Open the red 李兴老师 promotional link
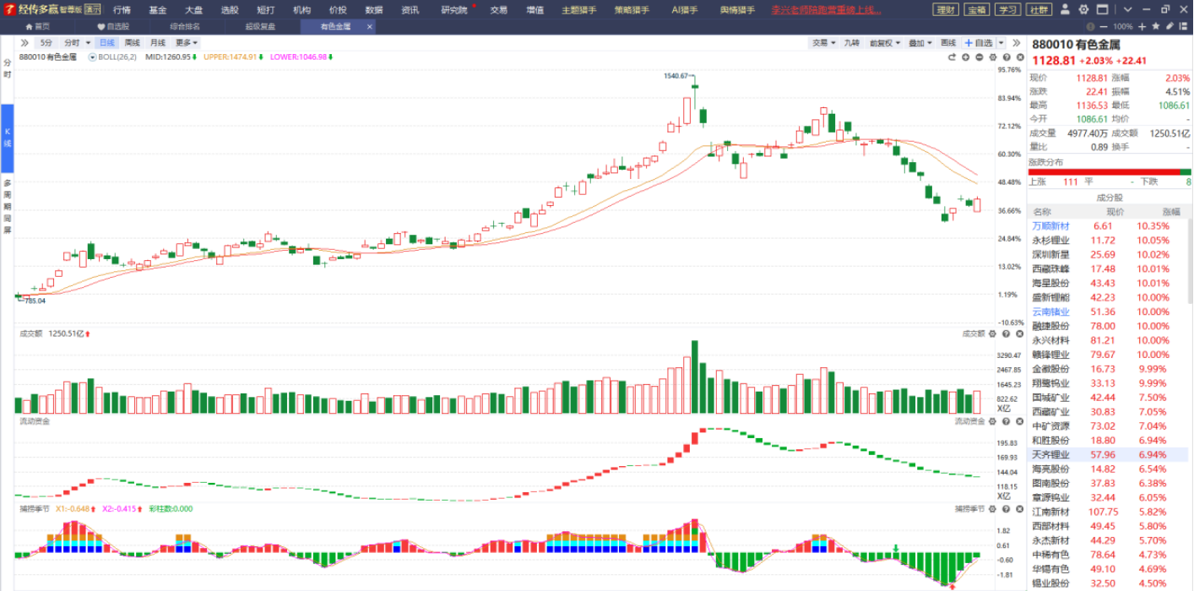The image size is (1194, 591). click(x=827, y=10)
